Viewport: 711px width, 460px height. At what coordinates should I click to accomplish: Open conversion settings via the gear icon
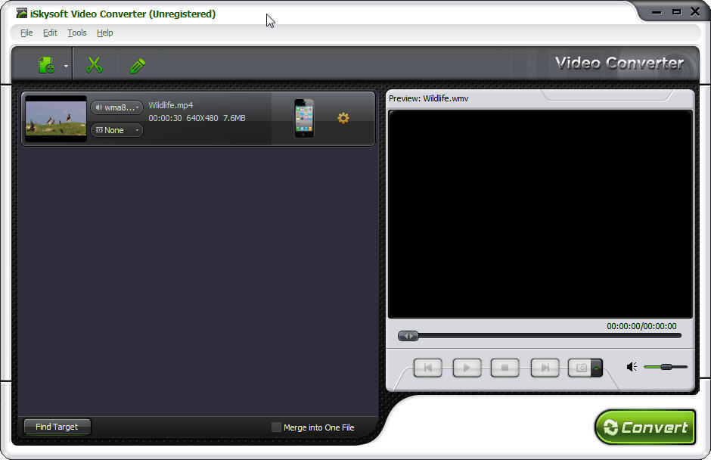click(x=343, y=119)
